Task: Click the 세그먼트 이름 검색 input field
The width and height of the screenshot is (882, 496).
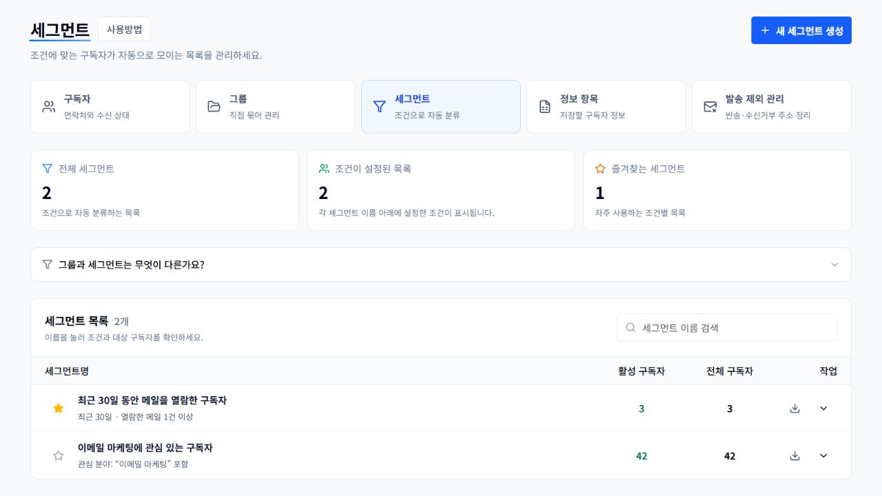Action: pos(727,328)
